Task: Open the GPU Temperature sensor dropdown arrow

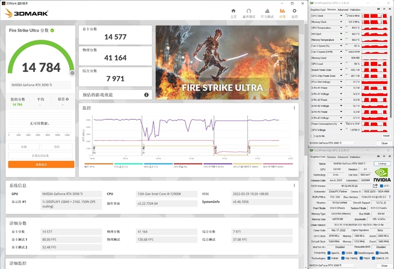Action: click(341, 28)
